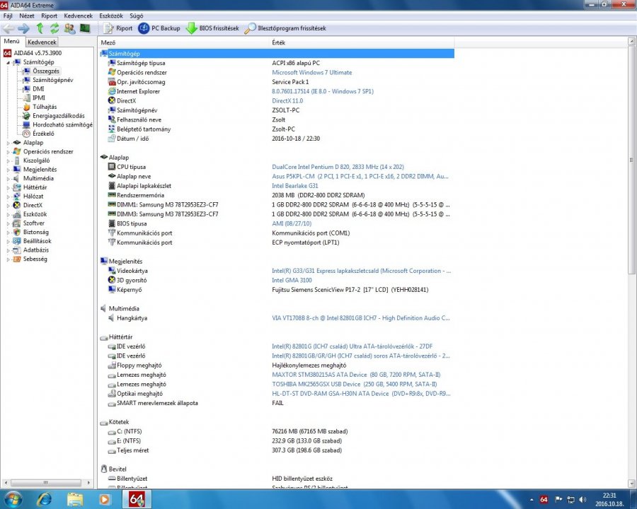Collapse the Számítógép tree node

8,62
